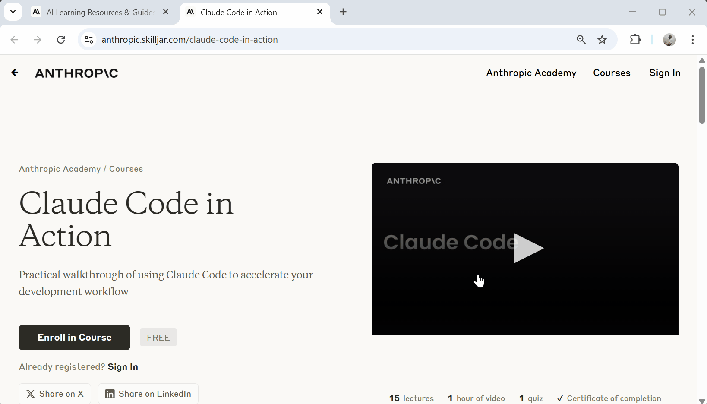Image resolution: width=707 pixels, height=404 pixels.
Task: Open the zoom magnifier icon in address bar
Action: (x=581, y=40)
